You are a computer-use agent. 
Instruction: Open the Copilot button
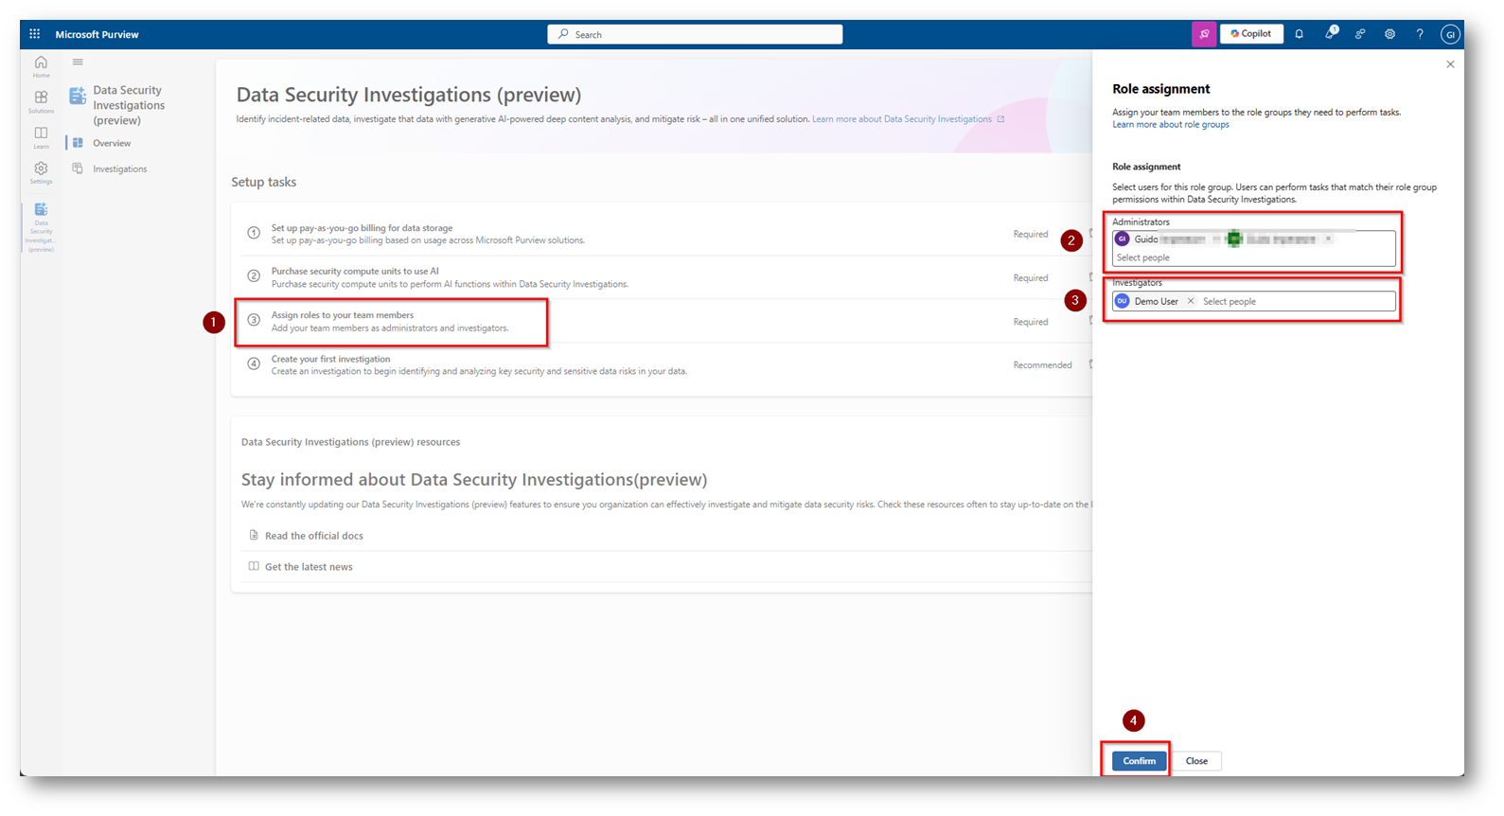pyautogui.click(x=1251, y=34)
